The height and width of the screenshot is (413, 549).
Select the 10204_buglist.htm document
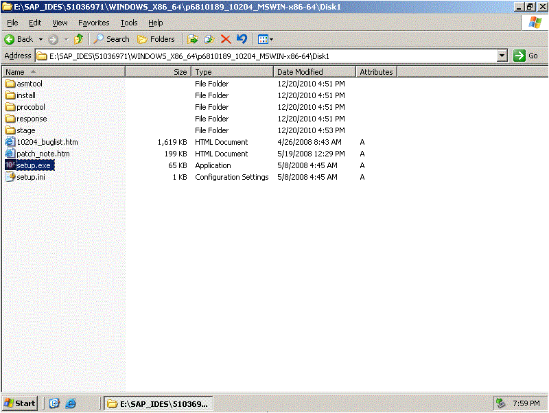47,142
